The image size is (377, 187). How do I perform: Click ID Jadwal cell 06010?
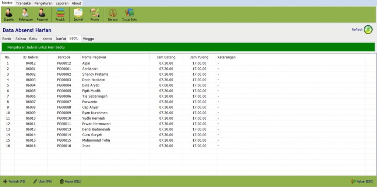point(31,118)
